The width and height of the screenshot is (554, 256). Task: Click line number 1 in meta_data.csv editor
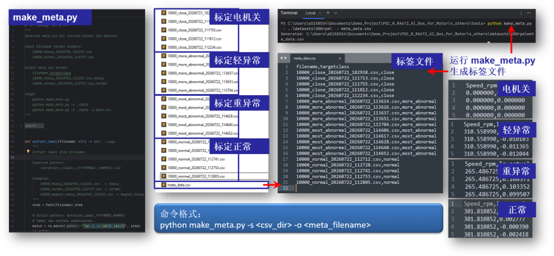[x=287, y=66]
